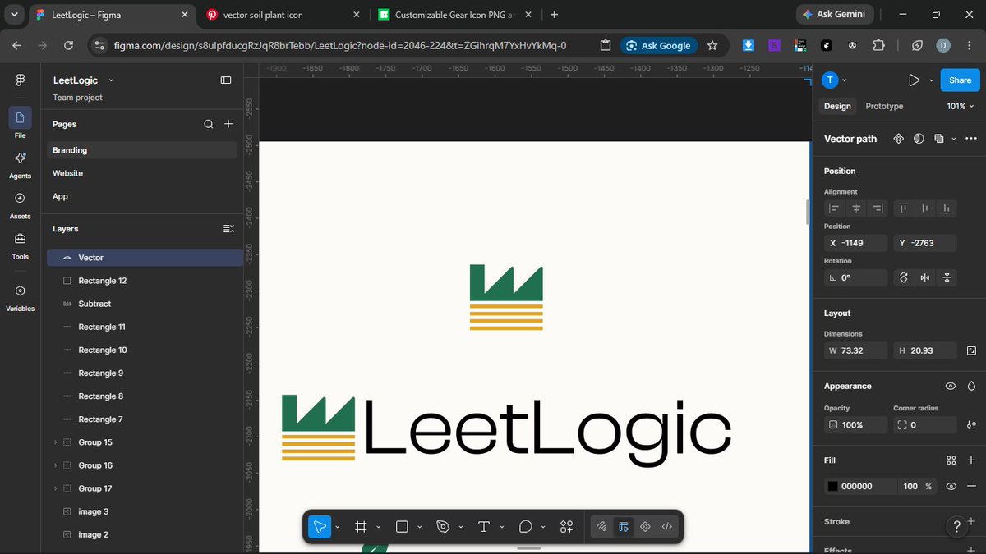
Task: Align selection to top
Action: click(x=903, y=208)
